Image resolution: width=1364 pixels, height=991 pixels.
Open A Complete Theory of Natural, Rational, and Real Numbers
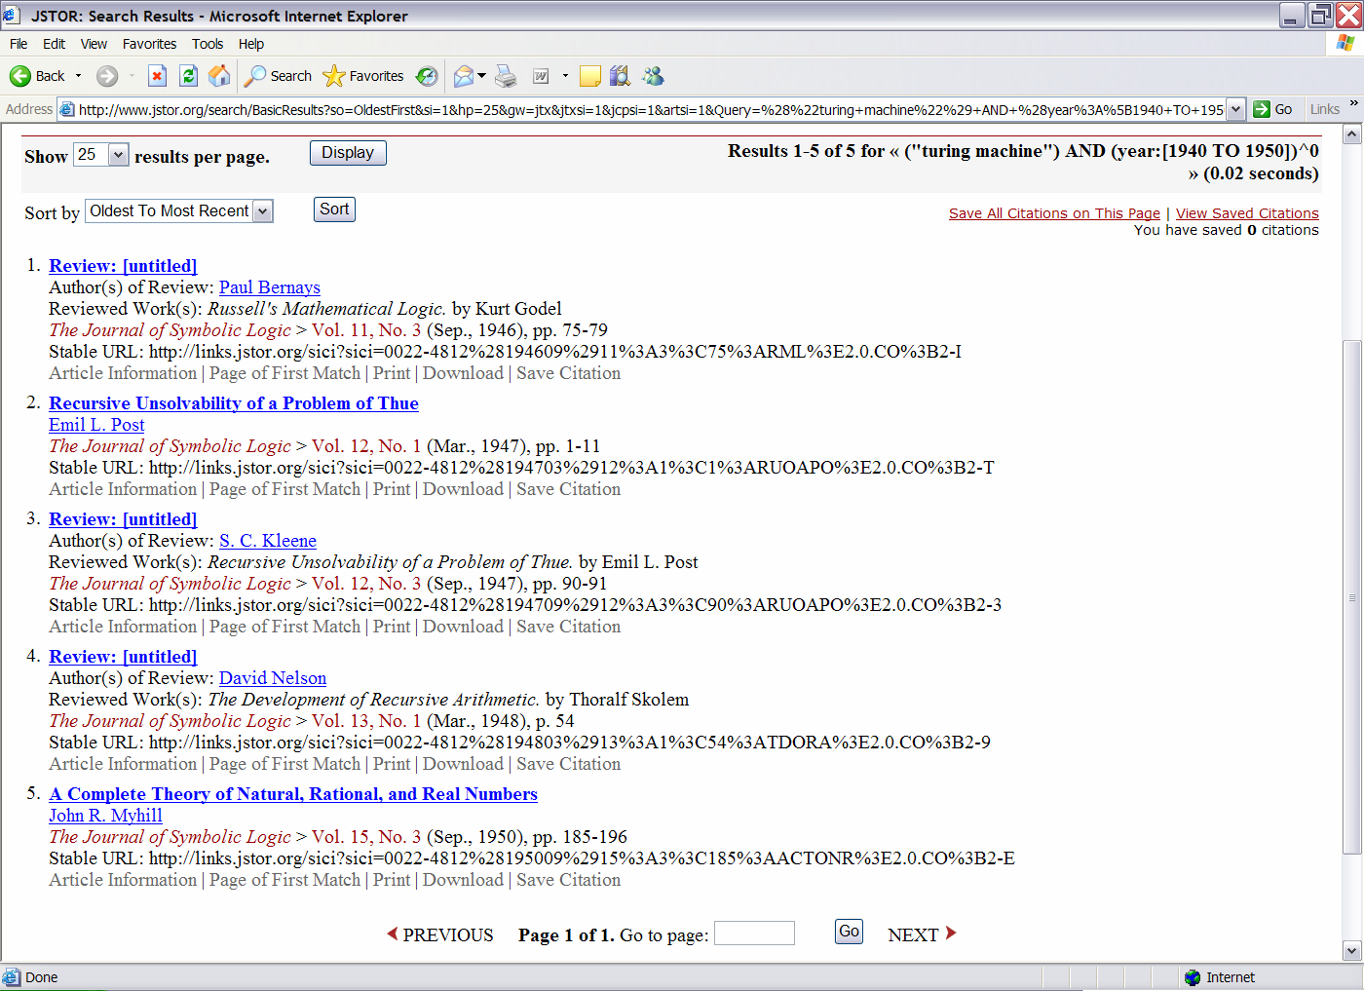pos(293,794)
